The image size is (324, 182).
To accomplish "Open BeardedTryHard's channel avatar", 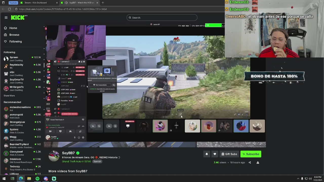I will coord(6,146).
